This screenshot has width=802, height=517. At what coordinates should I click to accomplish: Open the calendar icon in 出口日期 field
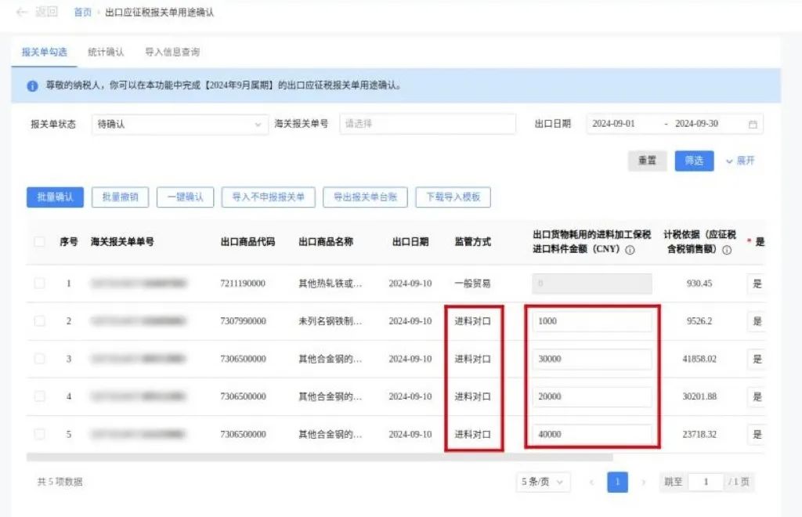point(750,124)
